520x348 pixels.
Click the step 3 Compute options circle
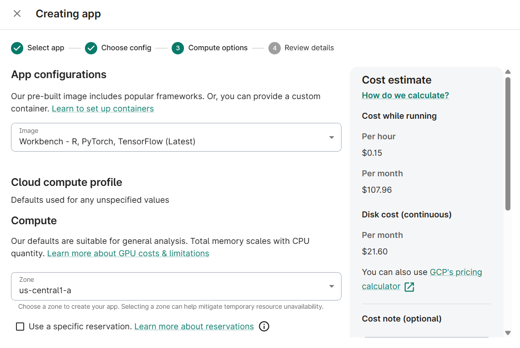point(178,48)
